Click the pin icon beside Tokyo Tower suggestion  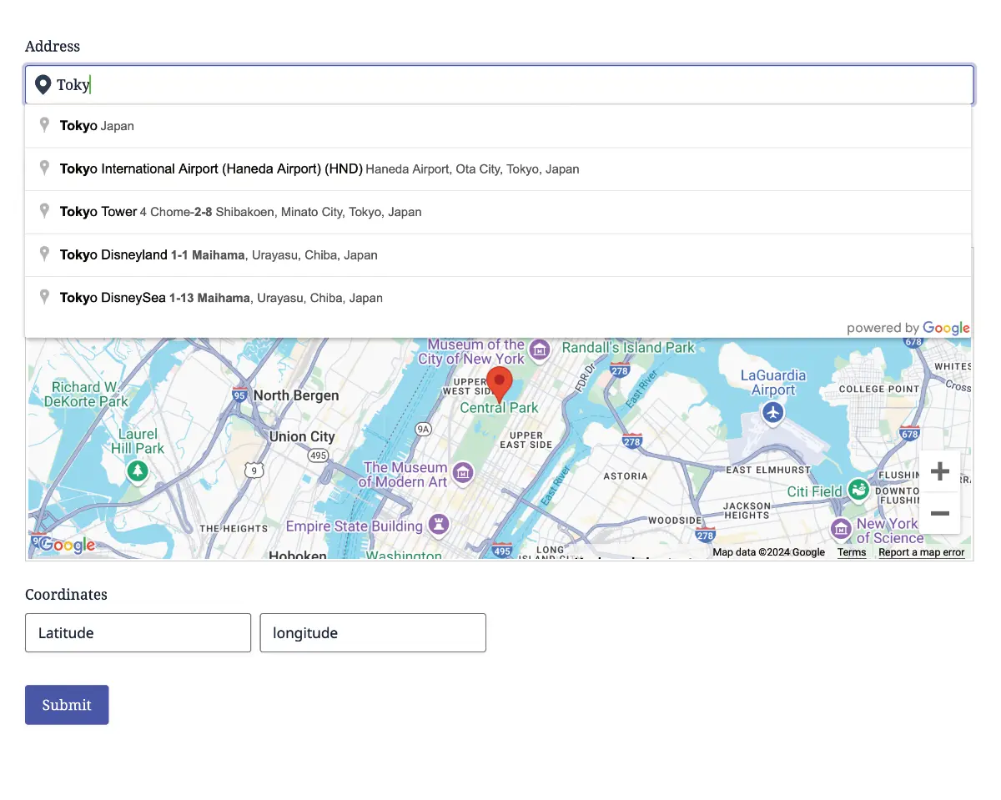pyautogui.click(x=45, y=211)
